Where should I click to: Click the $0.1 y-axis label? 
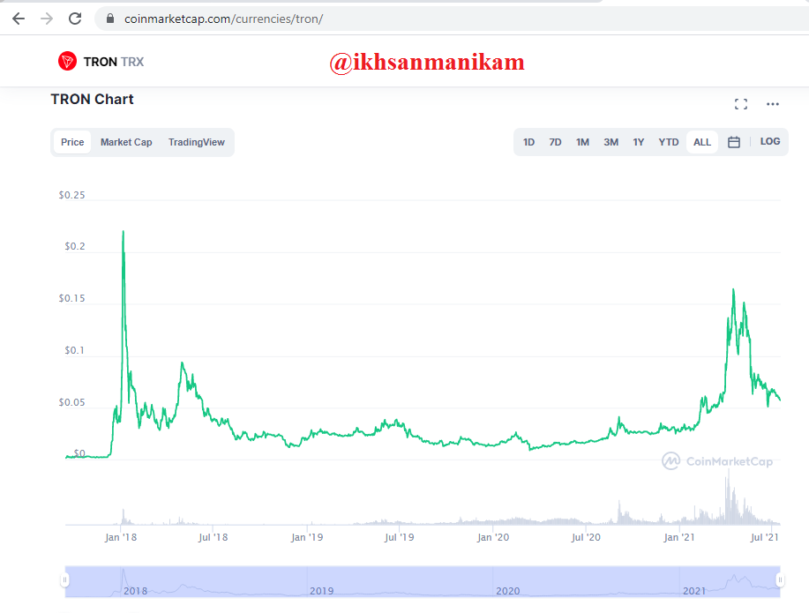pos(74,350)
